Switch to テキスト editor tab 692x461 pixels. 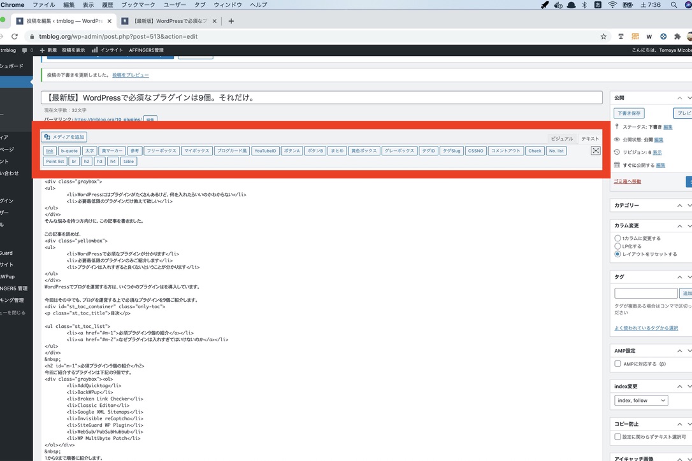(x=590, y=139)
